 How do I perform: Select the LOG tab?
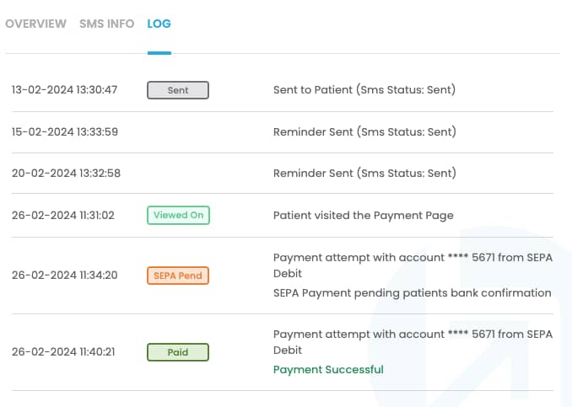coord(159,24)
